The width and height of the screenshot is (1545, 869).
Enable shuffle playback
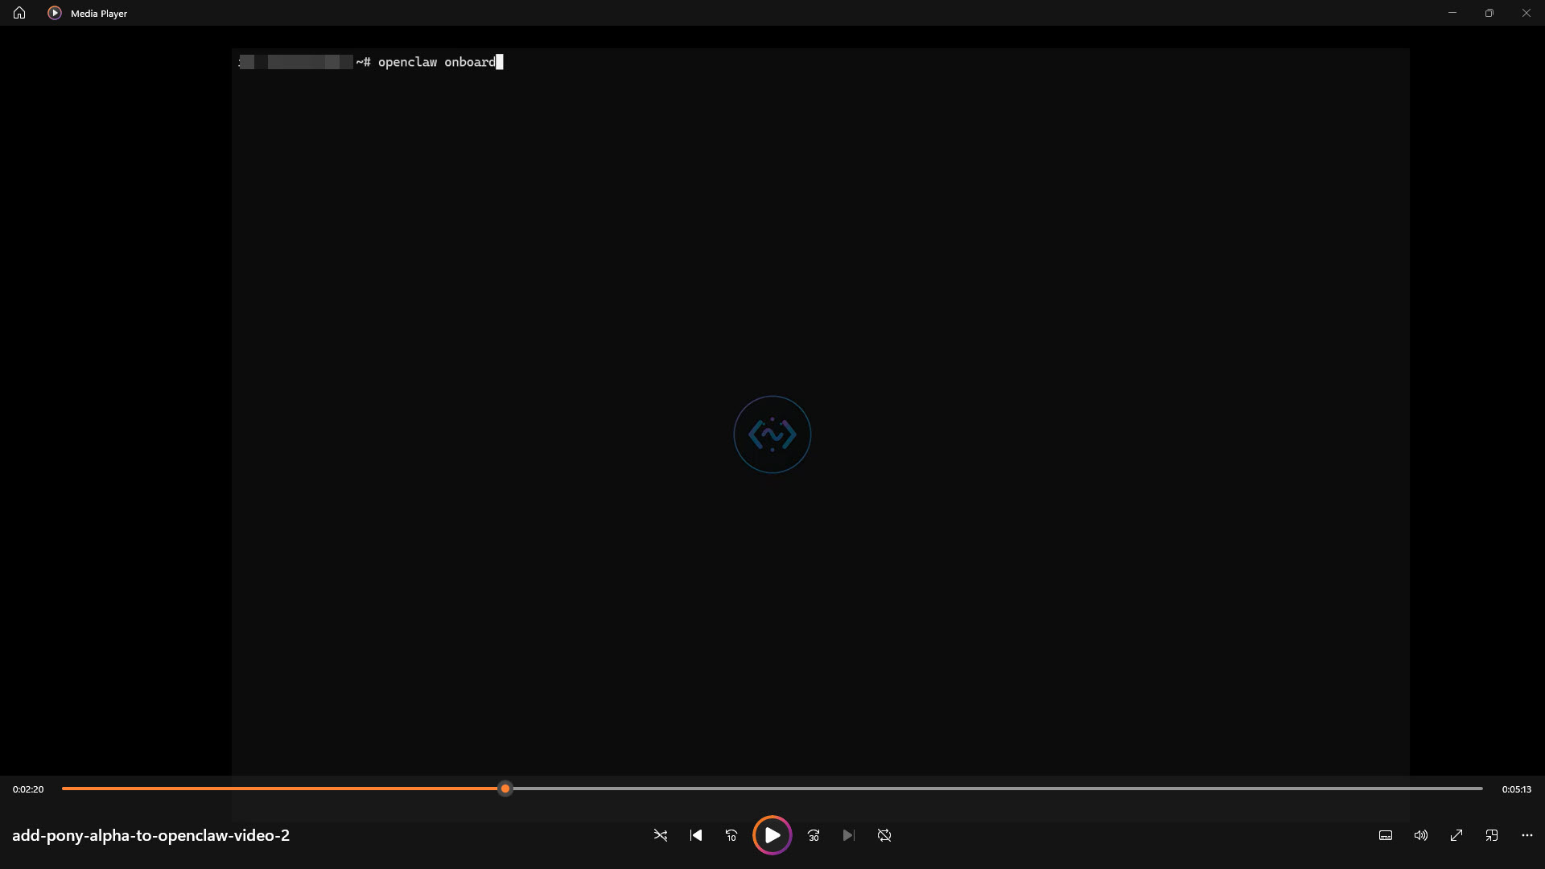click(x=660, y=835)
